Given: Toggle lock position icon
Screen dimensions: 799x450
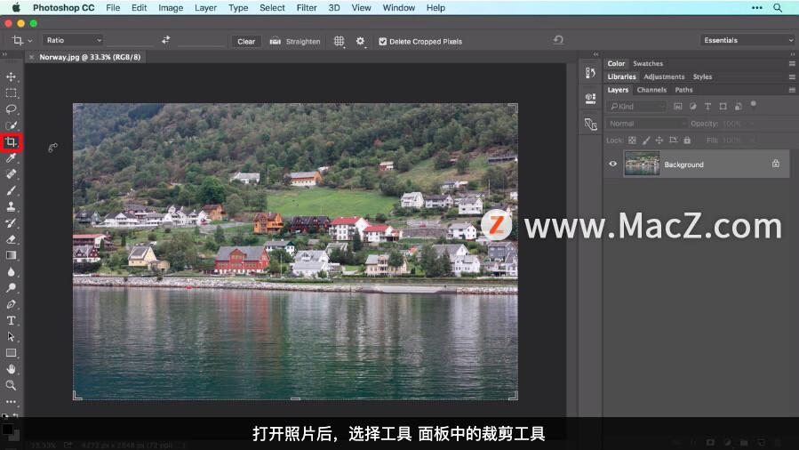Looking at the screenshot, I should click(659, 141).
